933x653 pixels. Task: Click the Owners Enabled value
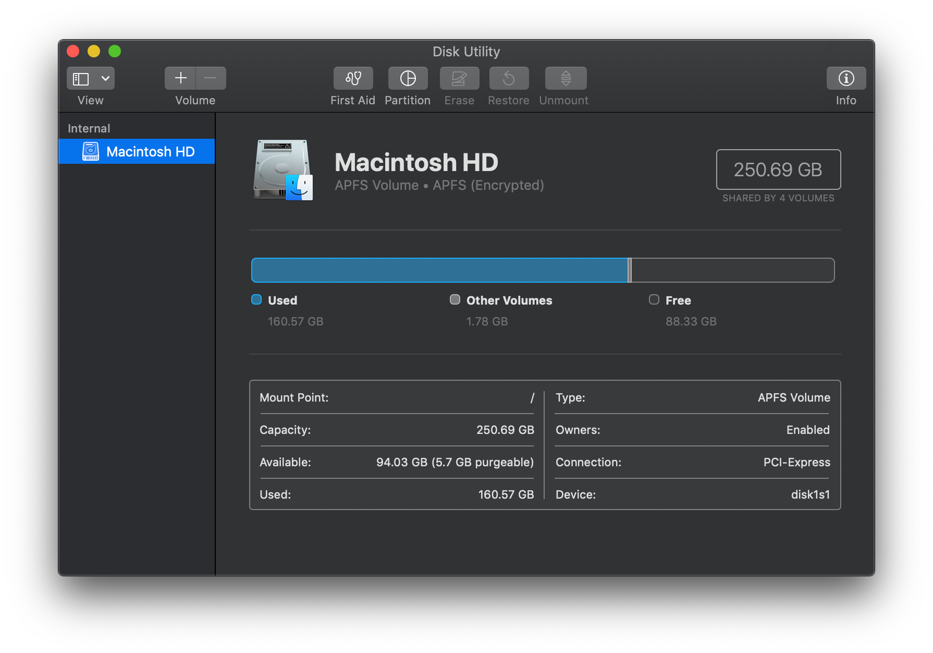coord(808,430)
